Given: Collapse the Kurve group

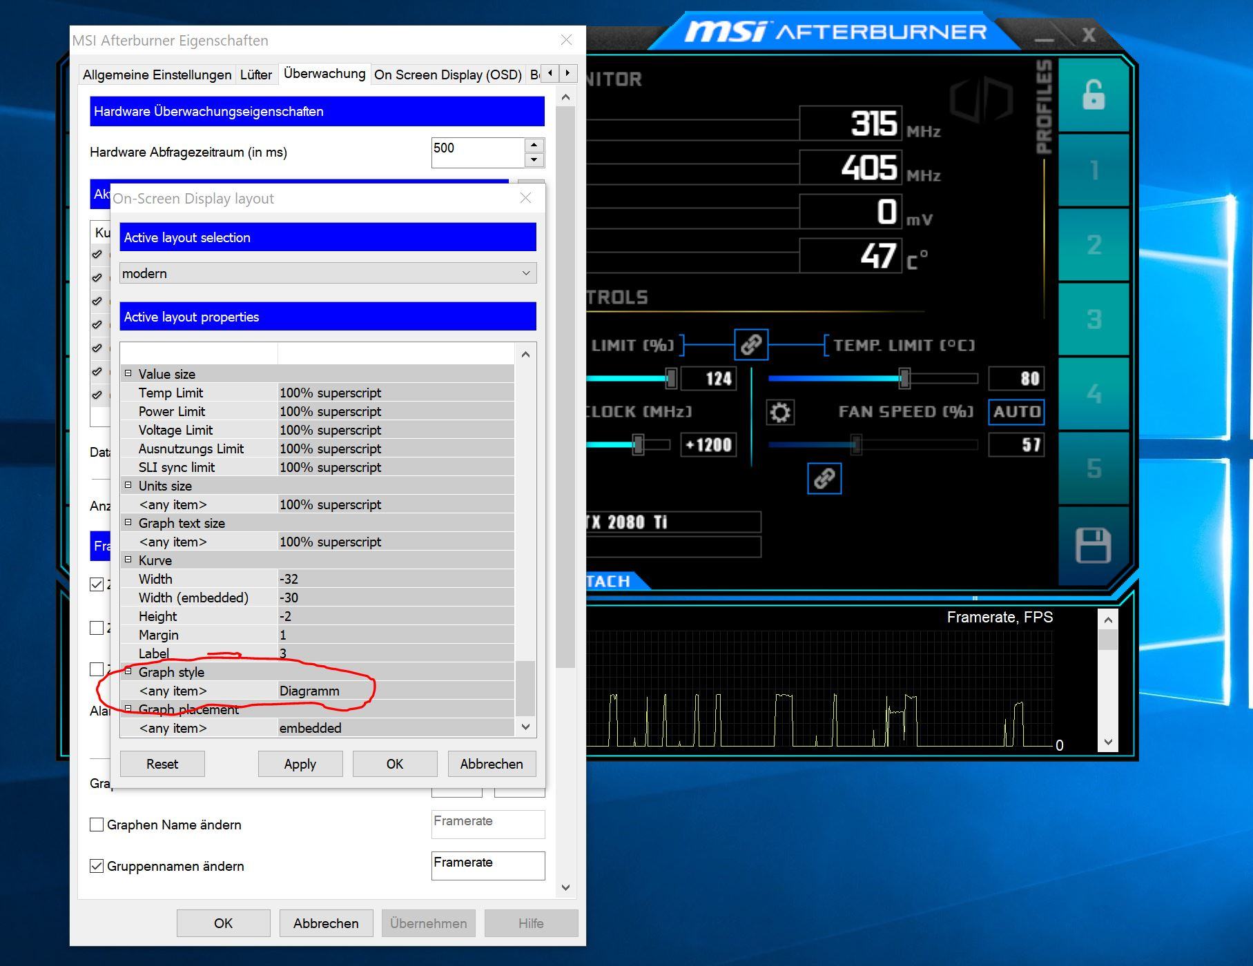Looking at the screenshot, I should point(128,560).
